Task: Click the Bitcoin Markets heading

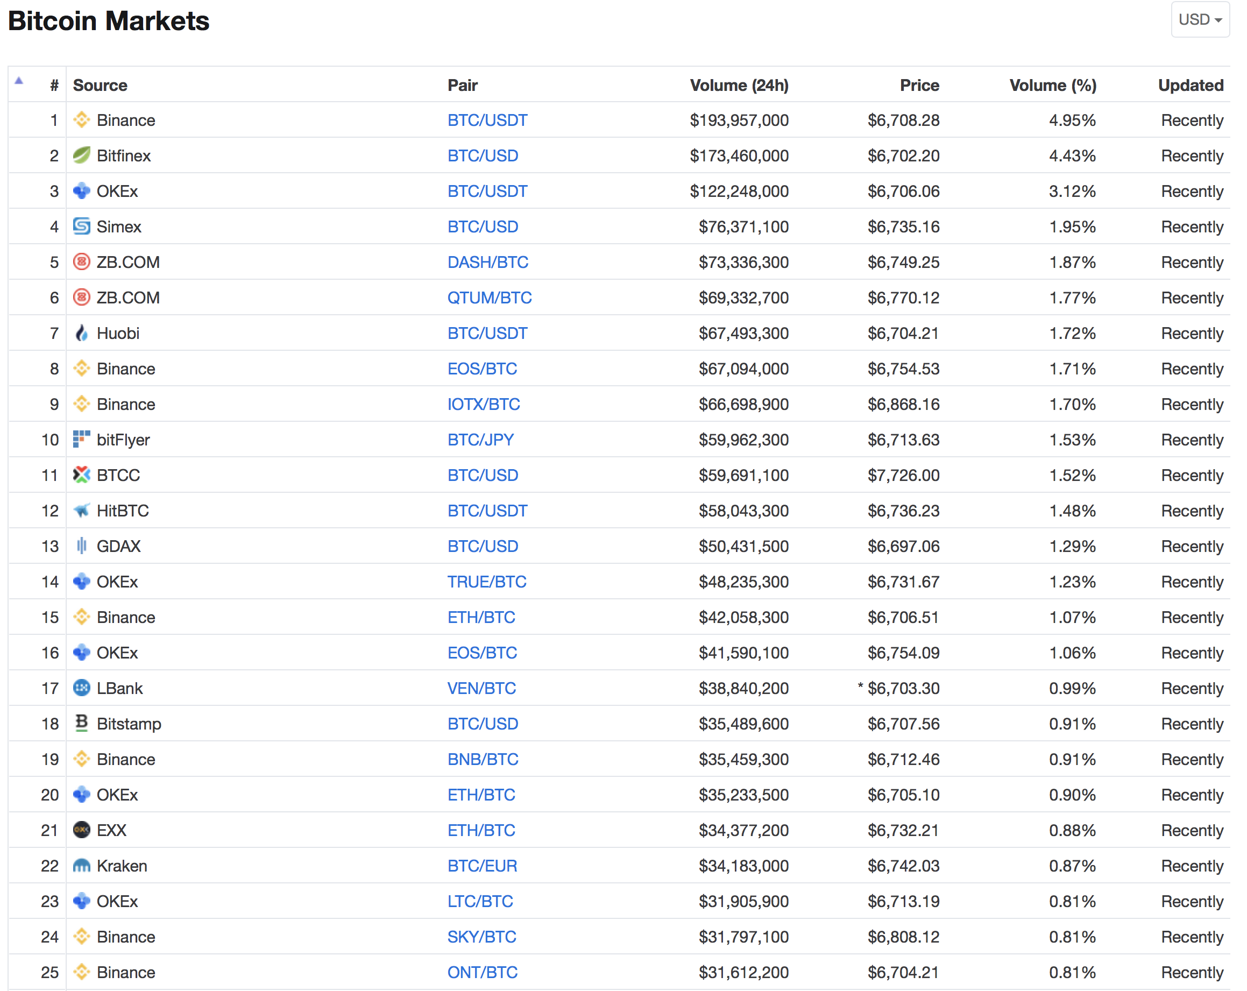Action: (109, 21)
